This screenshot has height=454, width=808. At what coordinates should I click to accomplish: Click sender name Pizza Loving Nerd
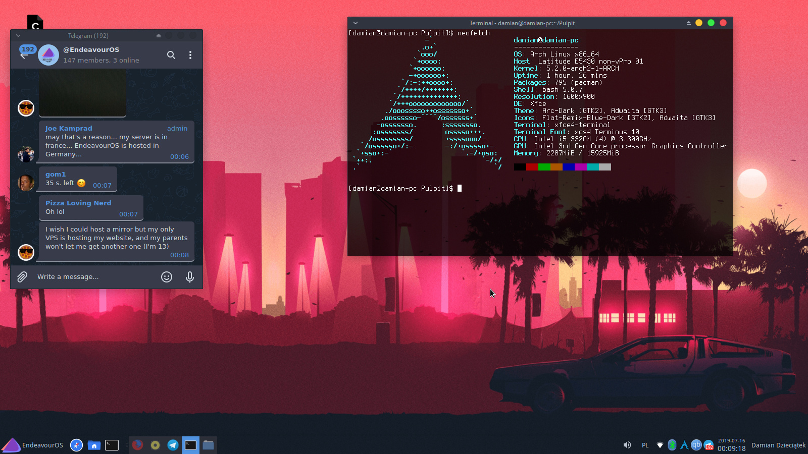pos(78,203)
